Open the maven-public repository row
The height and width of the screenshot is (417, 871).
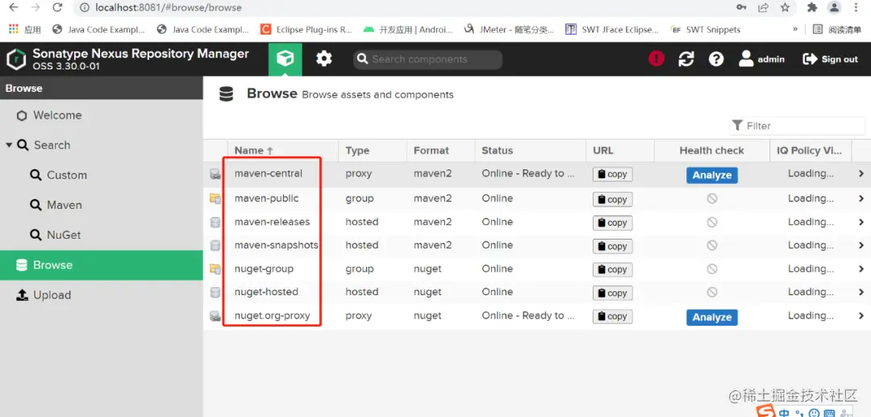click(537, 198)
